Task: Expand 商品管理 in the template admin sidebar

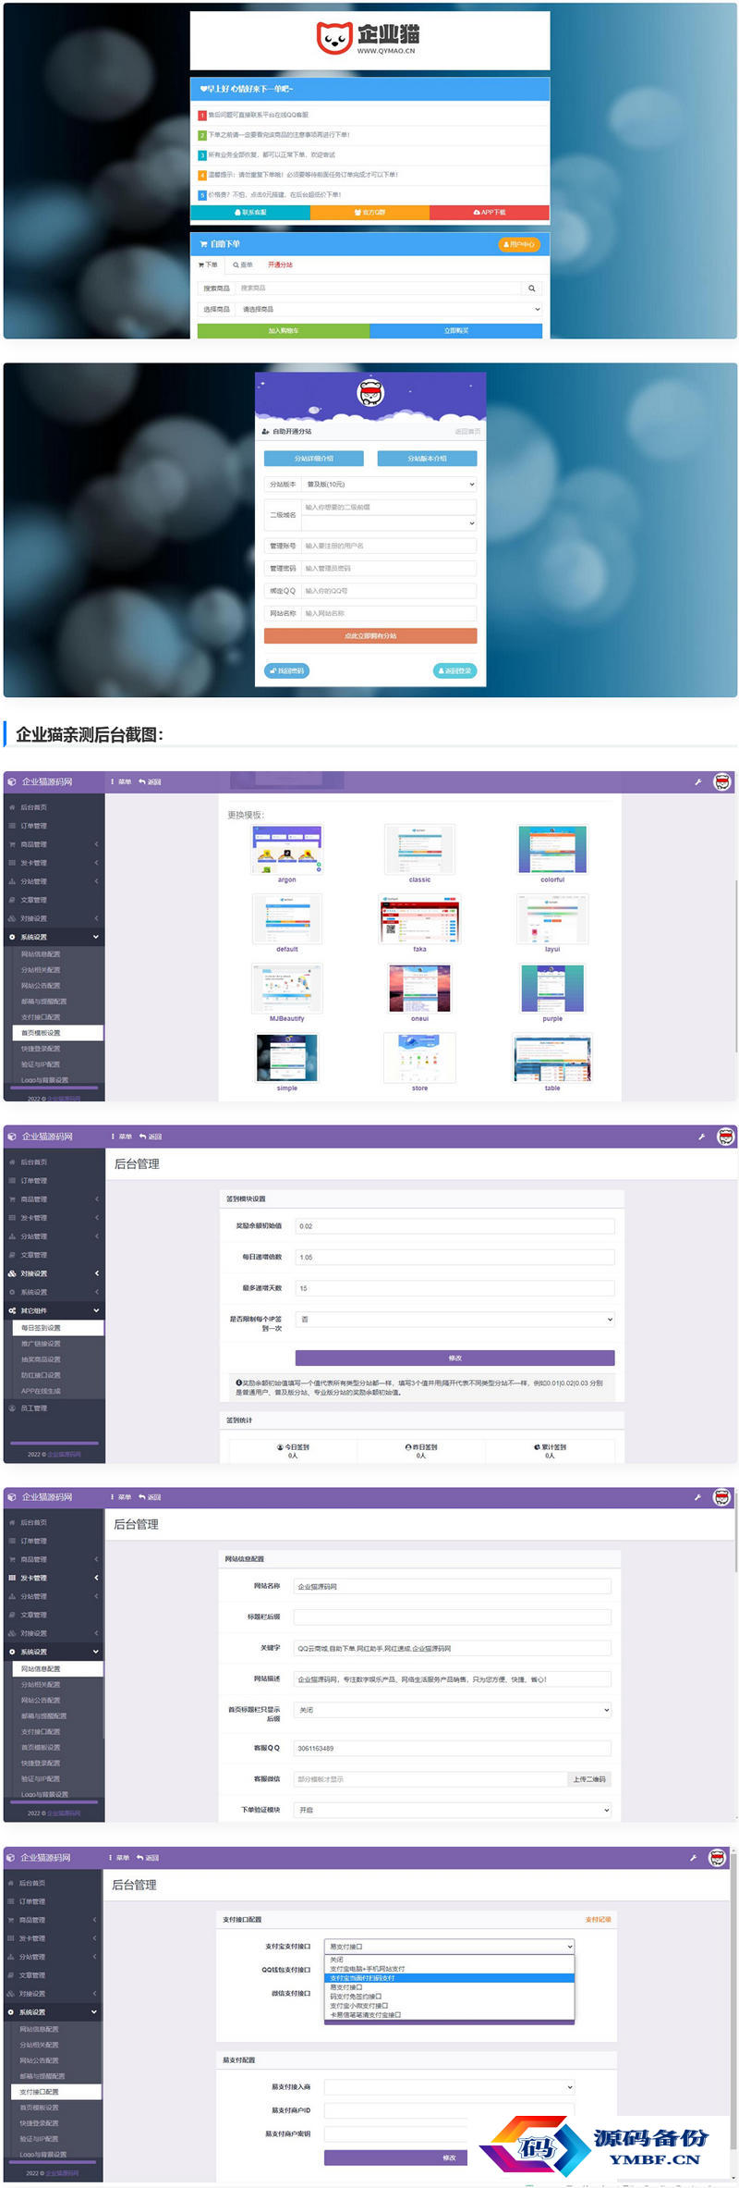Action: click(53, 844)
